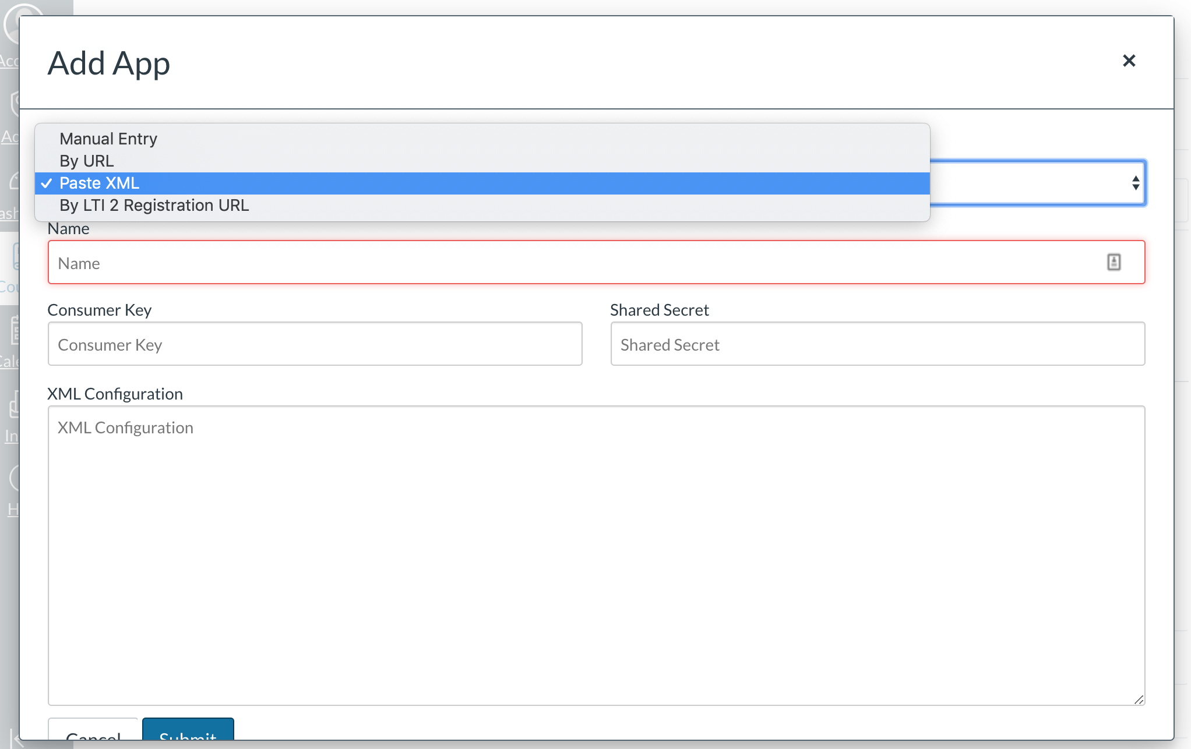The height and width of the screenshot is (749, 1191).
Task: Click the XML textarea resize handle
Action: 1139,699
